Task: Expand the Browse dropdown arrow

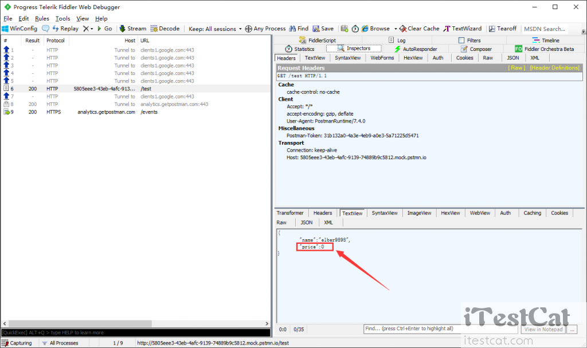Action: (396, 29)
